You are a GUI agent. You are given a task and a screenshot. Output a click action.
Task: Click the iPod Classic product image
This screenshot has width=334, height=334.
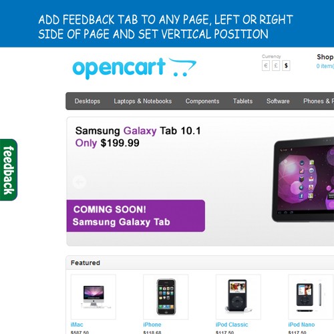pyautogui.click(x=238, y=297)
